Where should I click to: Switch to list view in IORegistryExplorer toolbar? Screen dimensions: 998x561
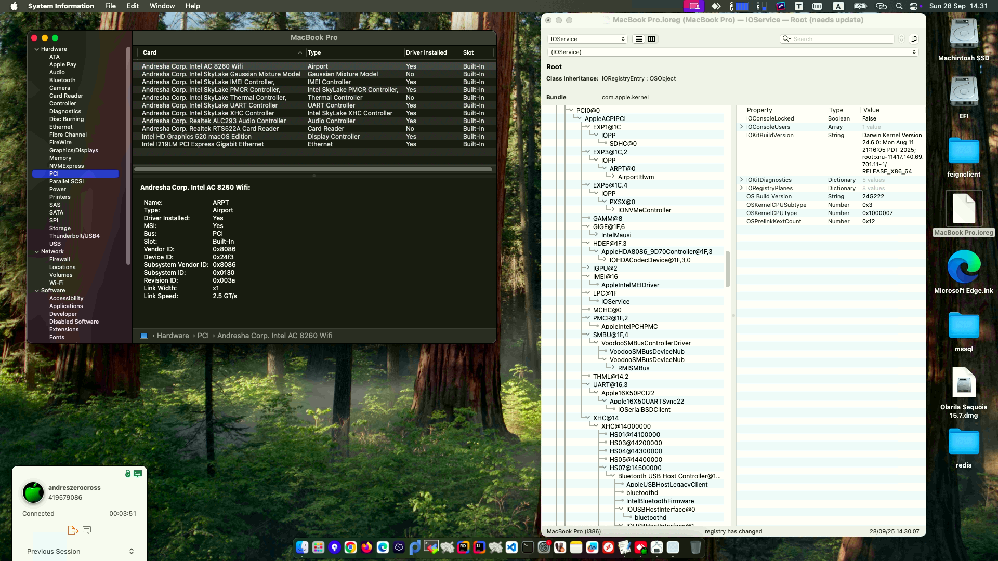click(x=639, y=39)
